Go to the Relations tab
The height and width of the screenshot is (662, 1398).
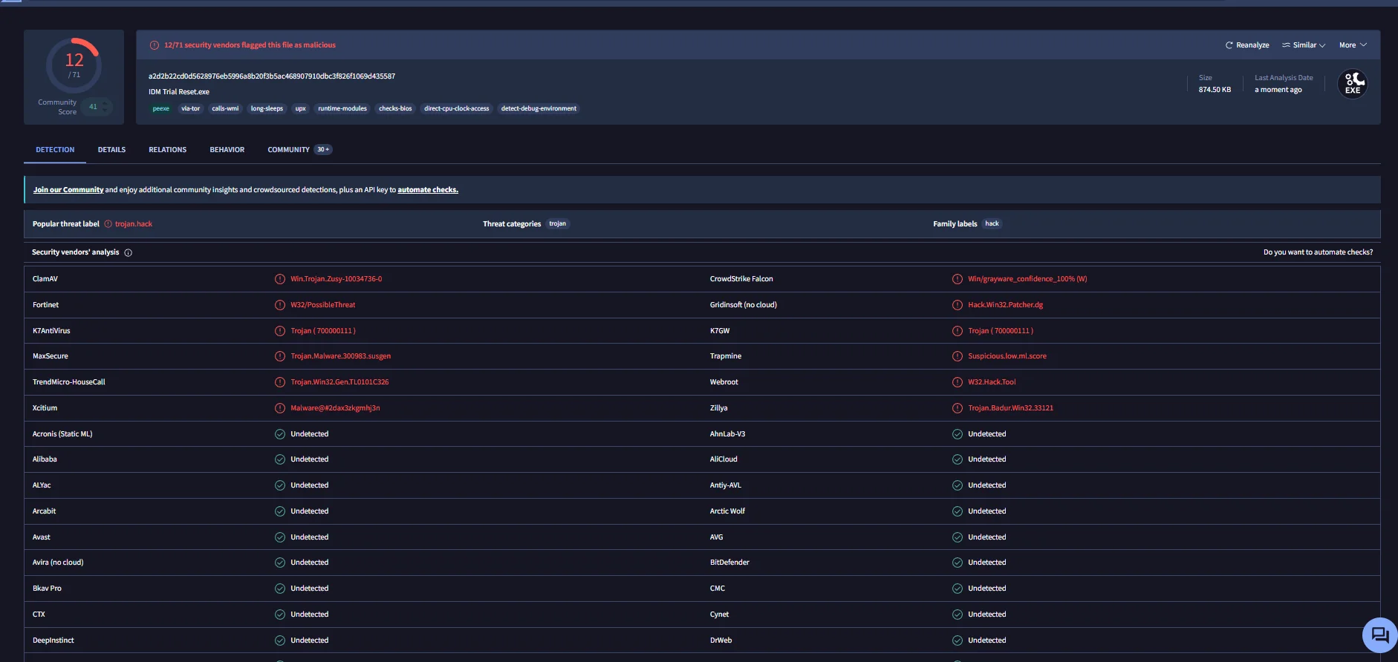pyautogui.click(x=167, y=150)
